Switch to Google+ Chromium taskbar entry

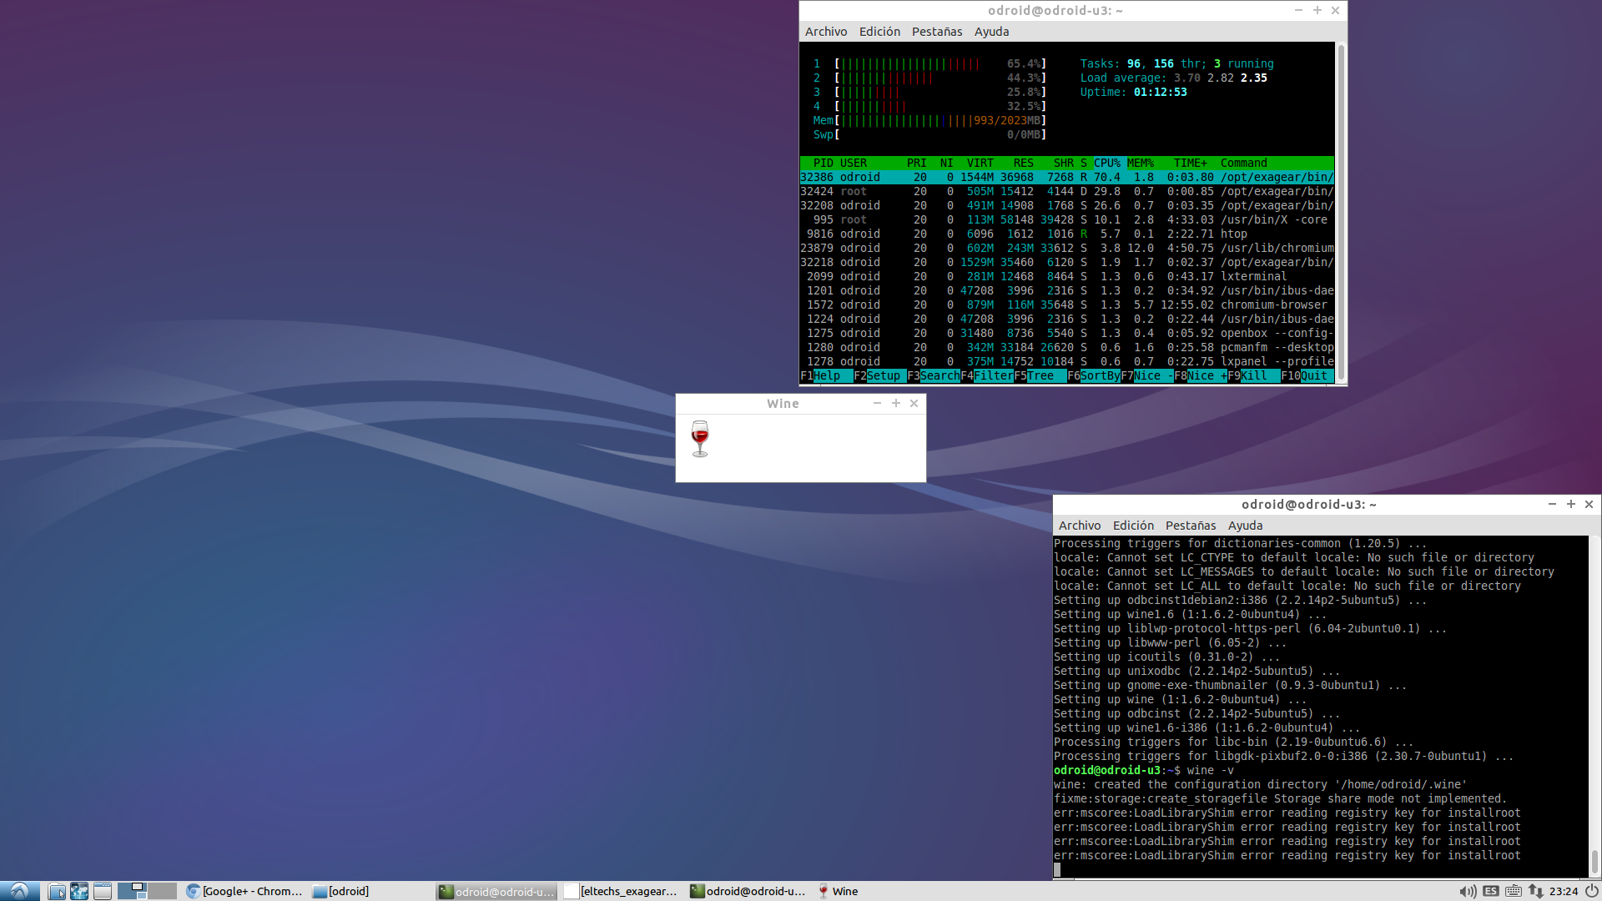244,891
